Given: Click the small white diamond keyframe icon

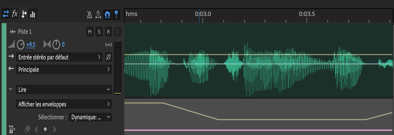Looking at the screenshot, I should [x=45, y=129].
